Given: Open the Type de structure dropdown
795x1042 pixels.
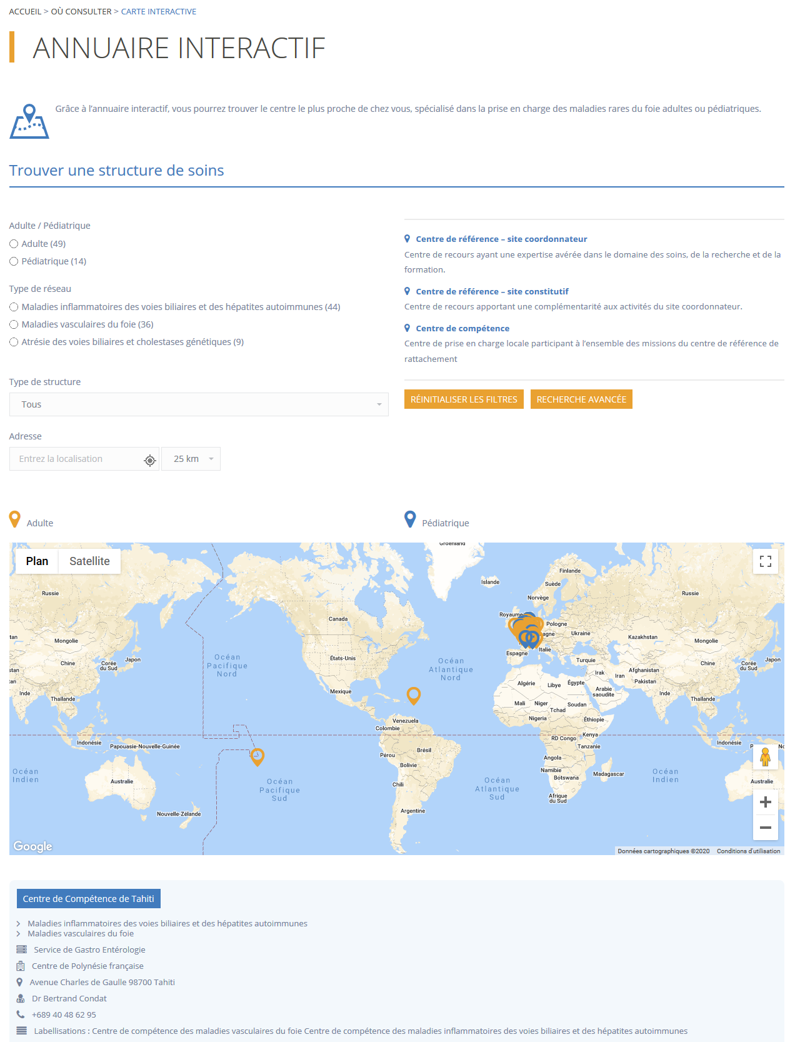Looking at the screenshot, I should (199, 404).
